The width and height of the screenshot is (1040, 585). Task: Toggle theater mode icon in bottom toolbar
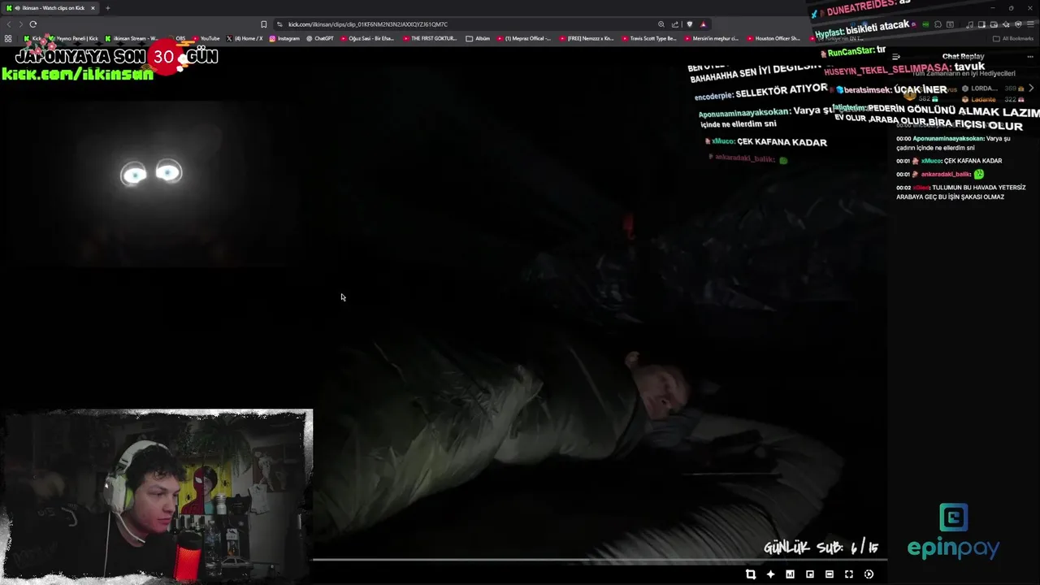point(830,574)
